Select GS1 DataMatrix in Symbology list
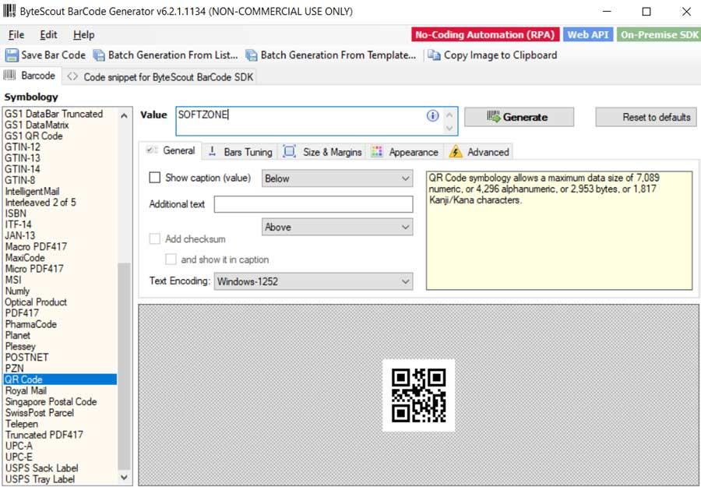The image size is (701, 487). click(37, 125)
